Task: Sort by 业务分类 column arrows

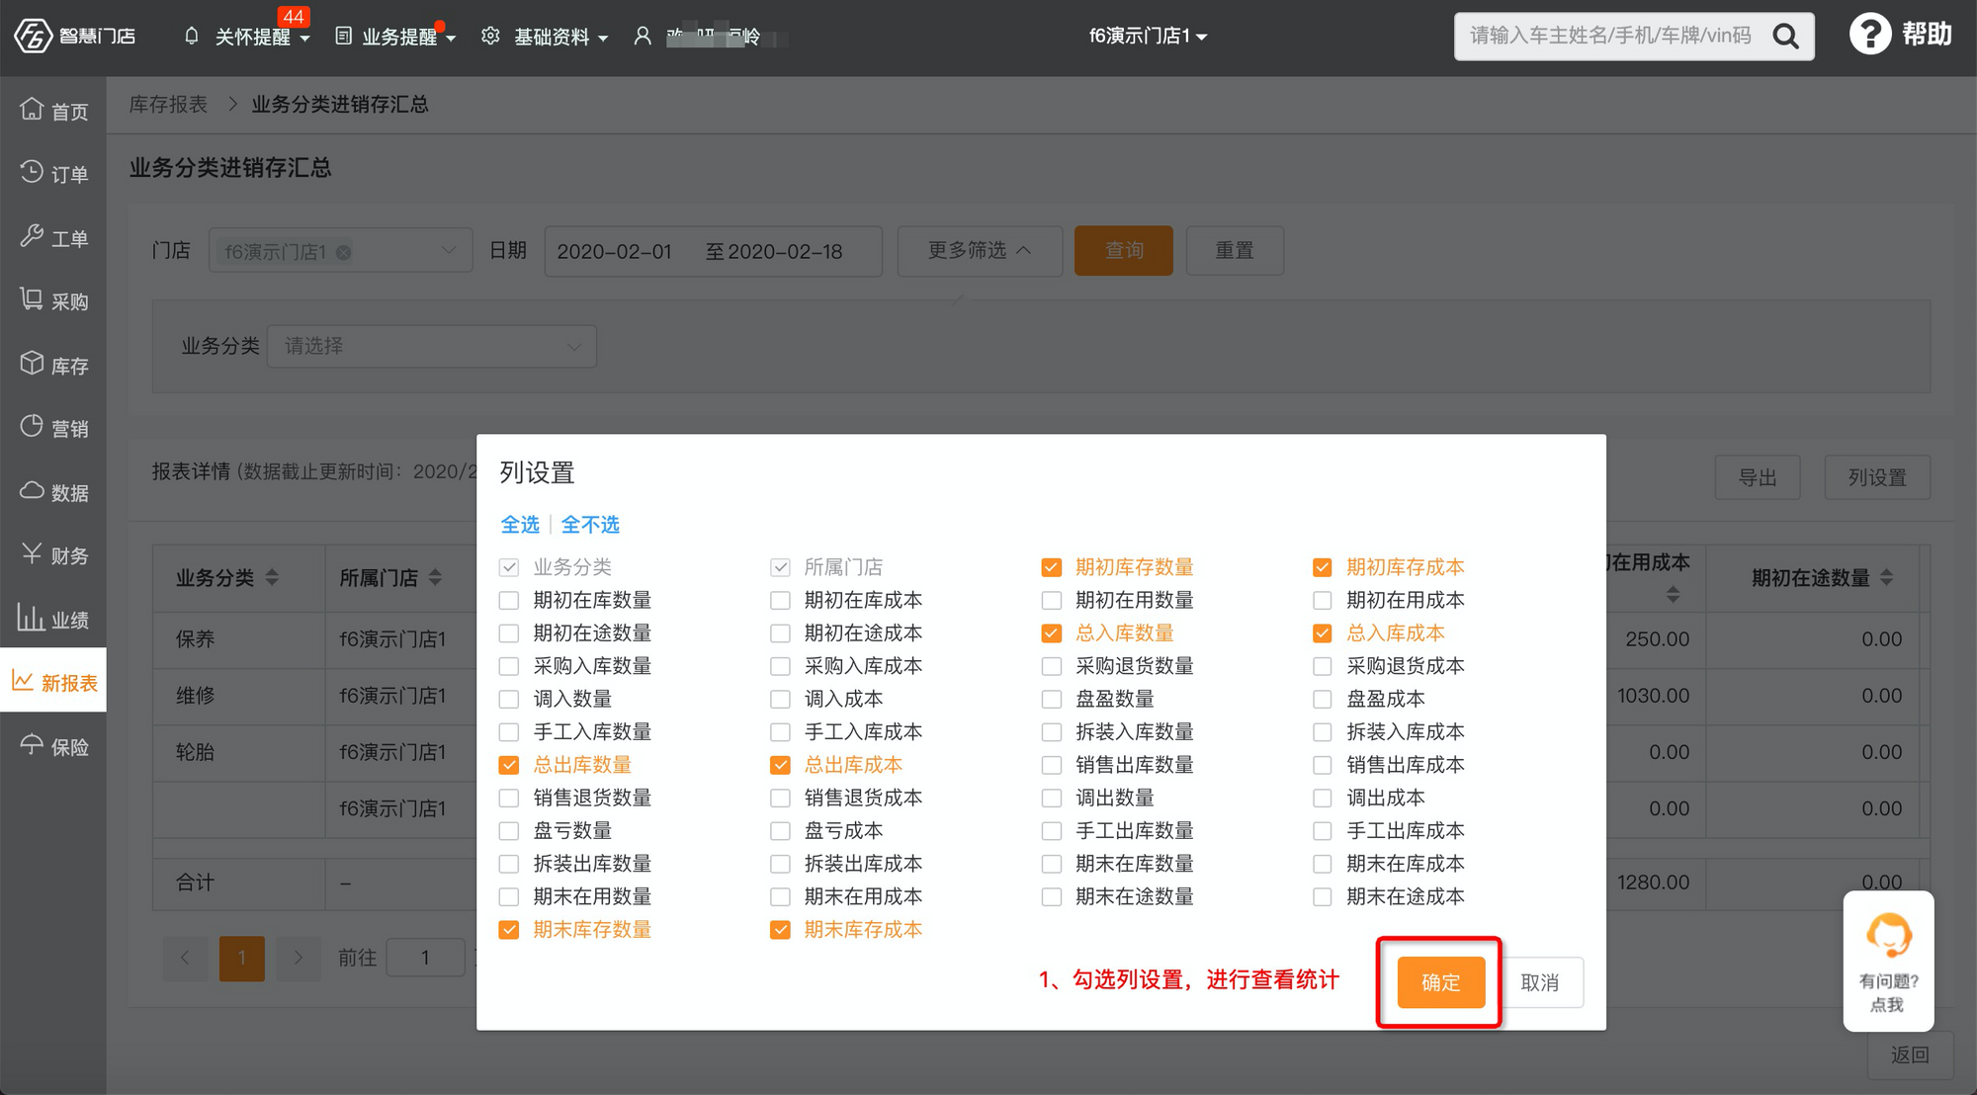Action: pos(272,577)
